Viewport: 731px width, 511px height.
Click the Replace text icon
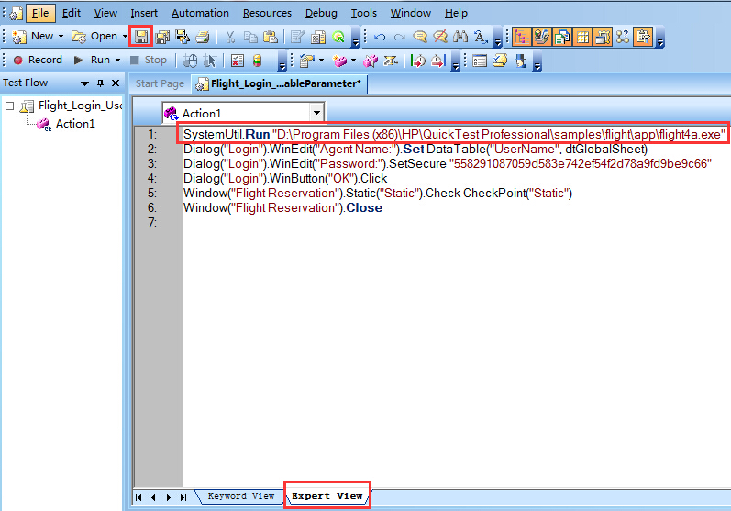pyautogui.click(x=481, y=37)
